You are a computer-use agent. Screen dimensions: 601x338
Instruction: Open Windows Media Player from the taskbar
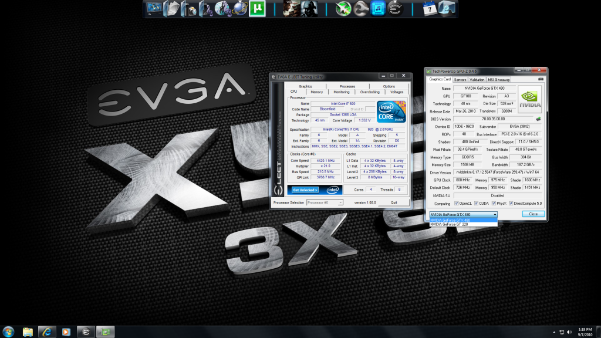(66, 332)
